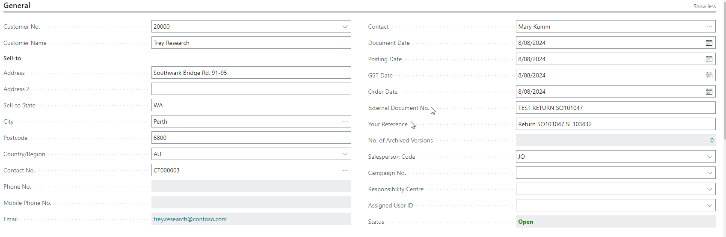This screenshot has width=726, height=237.
Task: Click ellipsis lookup in Customer Name field
Action: tap(345, 43)
